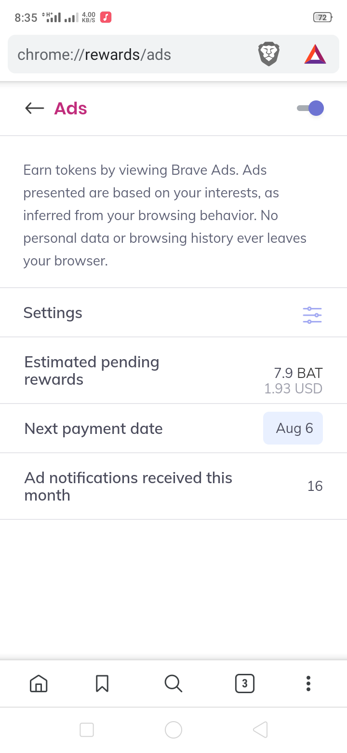The image size is (347, 753).
Task: Tap the Settings row label
Action: click(53, 313)
